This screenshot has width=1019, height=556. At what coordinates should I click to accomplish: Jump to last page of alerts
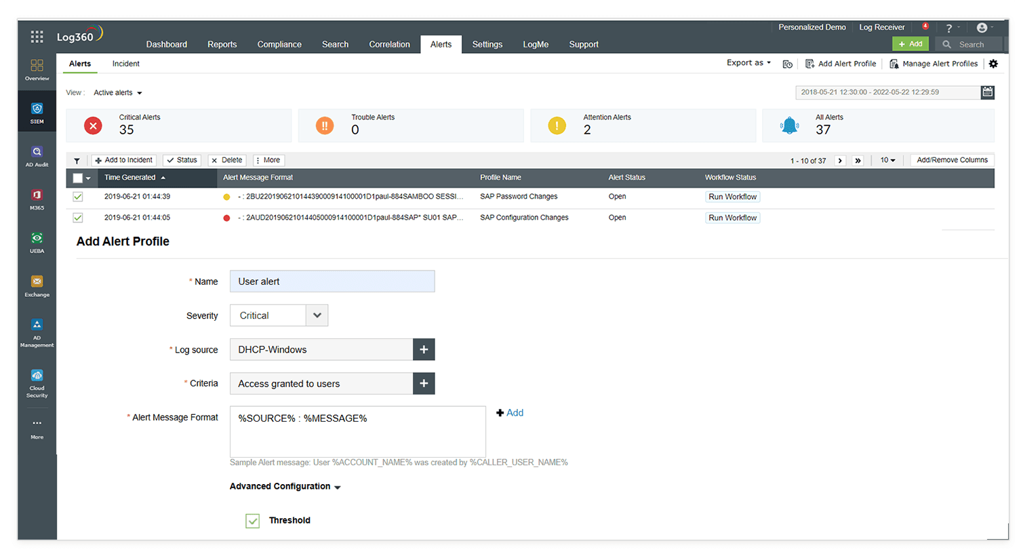pyautogui.click(x=858, y=161)
